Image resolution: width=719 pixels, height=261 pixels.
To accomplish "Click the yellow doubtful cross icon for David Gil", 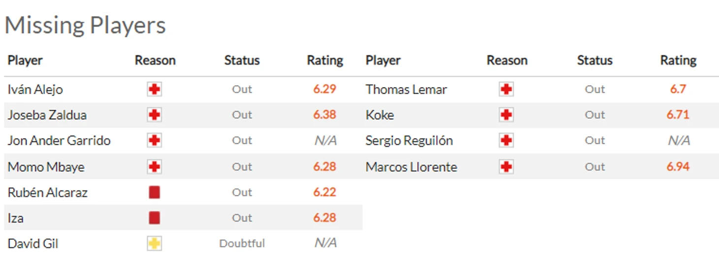I will (155, 243).
